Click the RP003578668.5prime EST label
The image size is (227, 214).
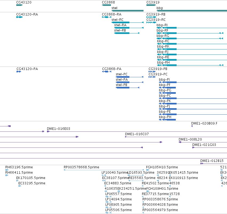click(x=81, y=167)
